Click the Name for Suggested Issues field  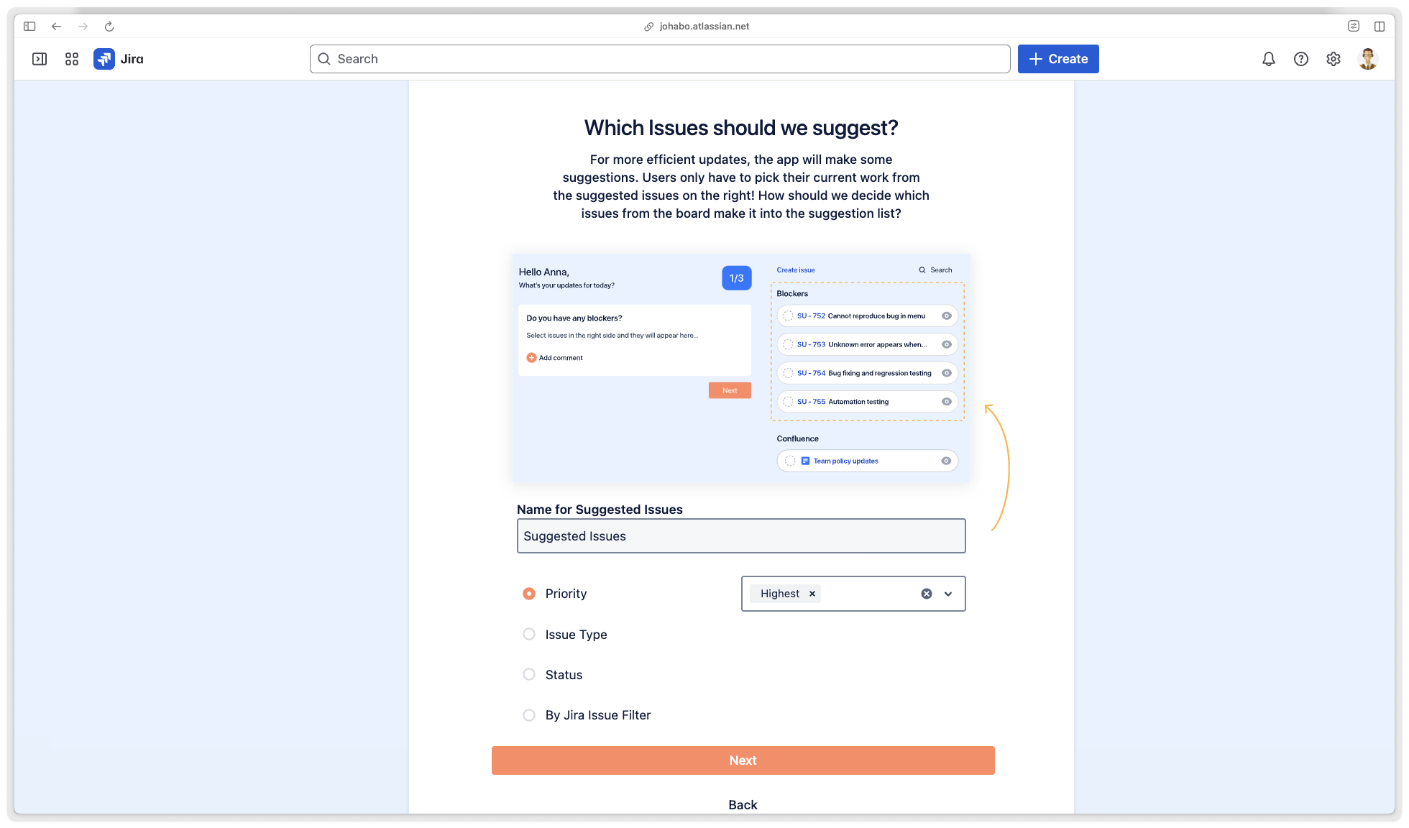pyautogui.click(x=740, y=536)
